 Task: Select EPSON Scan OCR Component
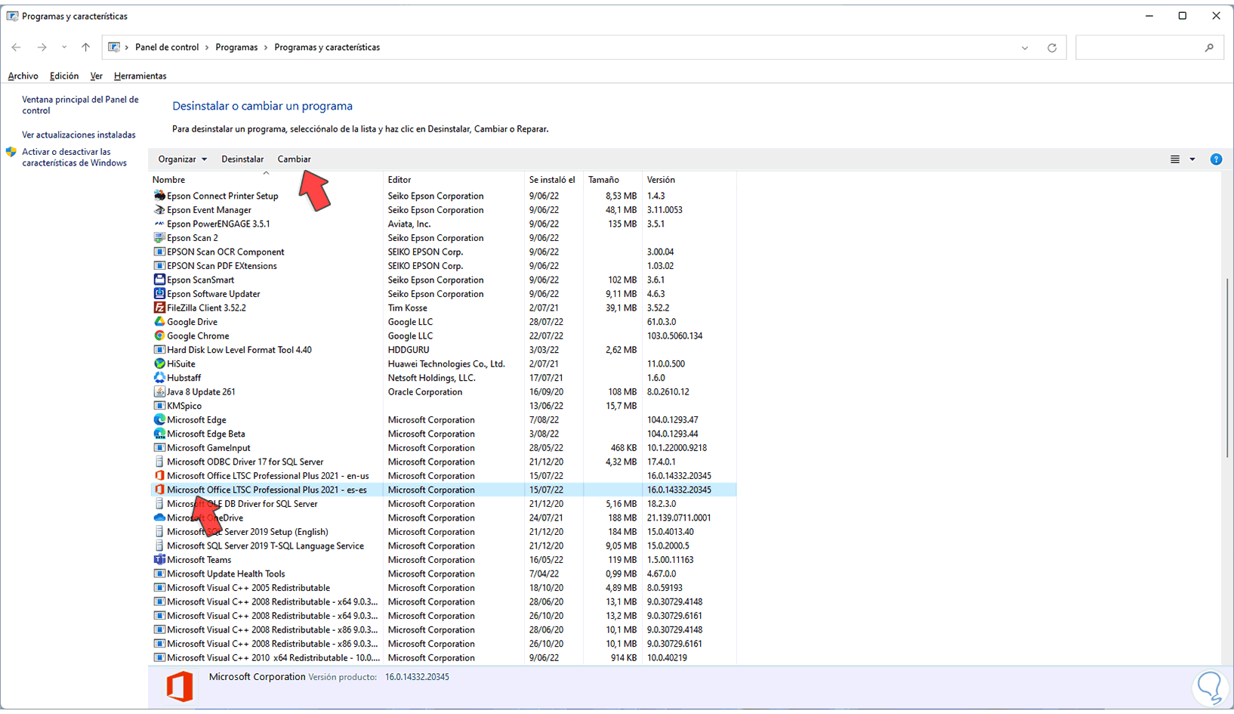443,252
